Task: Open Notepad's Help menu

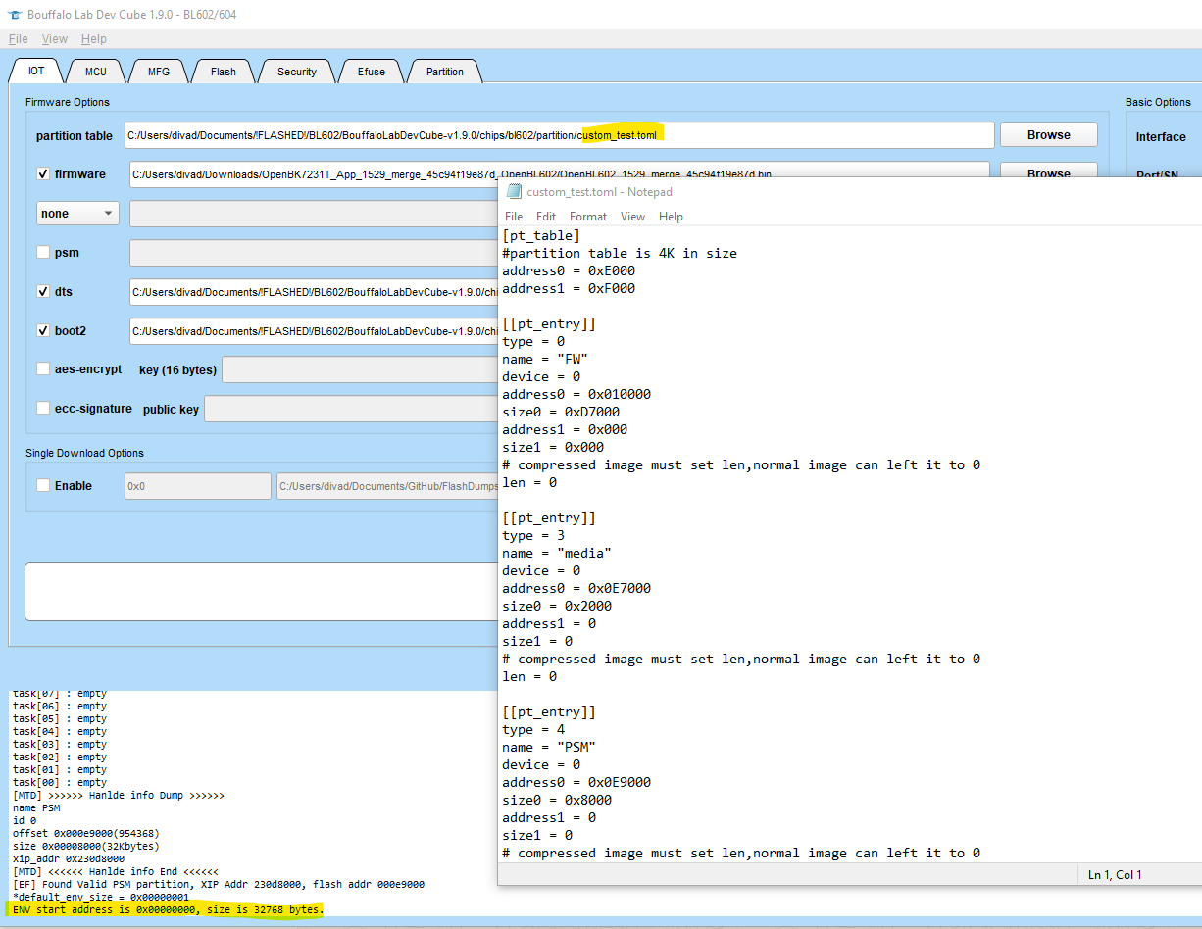Action: tap(671, 217)
